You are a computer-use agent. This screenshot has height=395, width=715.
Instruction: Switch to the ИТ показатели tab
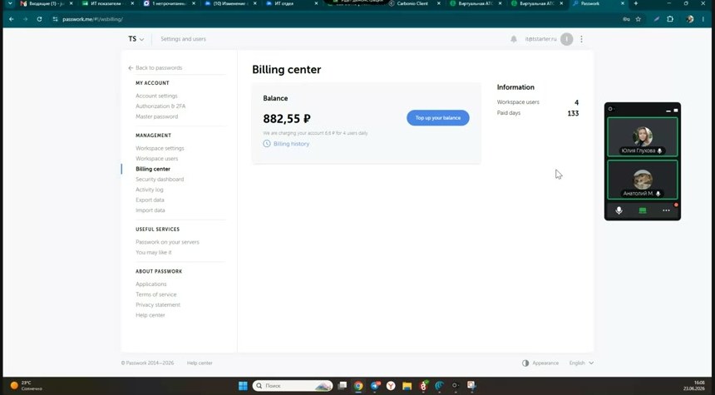coord(108,3)
